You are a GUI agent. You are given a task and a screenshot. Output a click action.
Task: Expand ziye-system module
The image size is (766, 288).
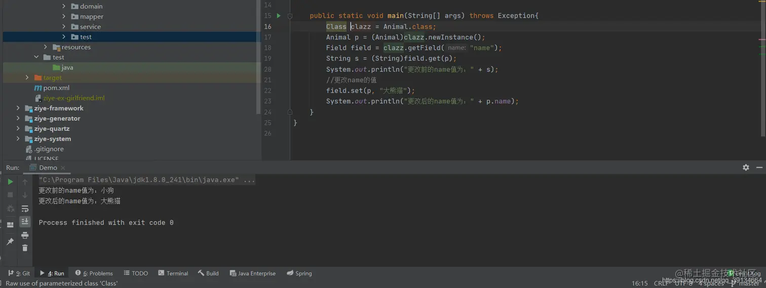18,138
